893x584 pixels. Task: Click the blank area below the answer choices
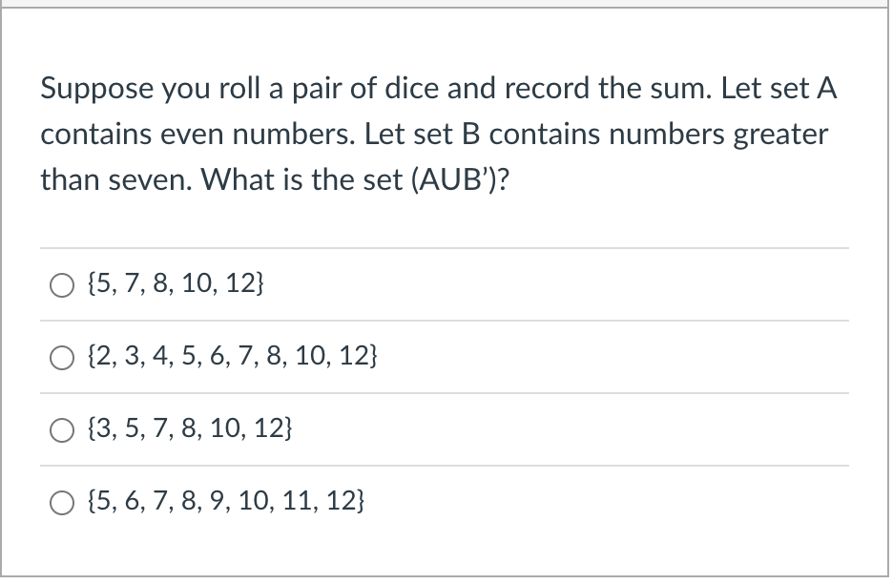point(445,553)
